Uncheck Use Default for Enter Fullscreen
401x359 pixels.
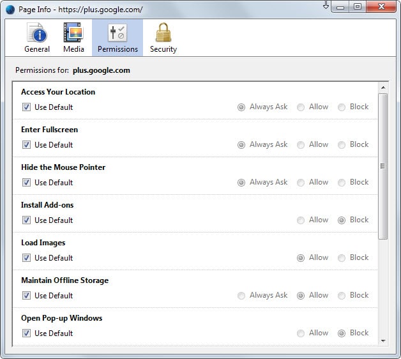tap(26, 144)
